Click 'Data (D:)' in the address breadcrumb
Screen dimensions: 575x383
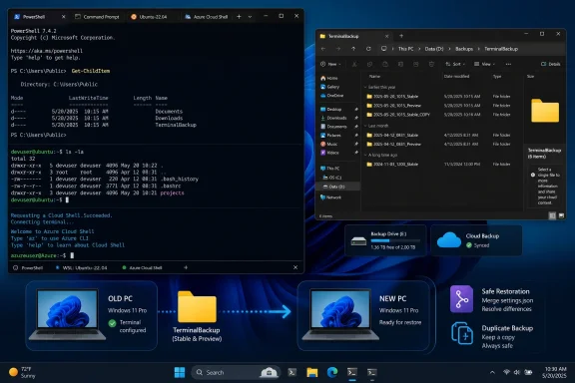click(x=434, y=49)
